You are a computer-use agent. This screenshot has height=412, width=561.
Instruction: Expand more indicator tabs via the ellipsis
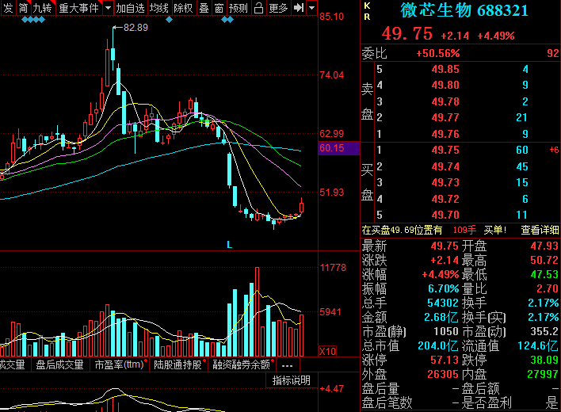[x=287, y=365]
